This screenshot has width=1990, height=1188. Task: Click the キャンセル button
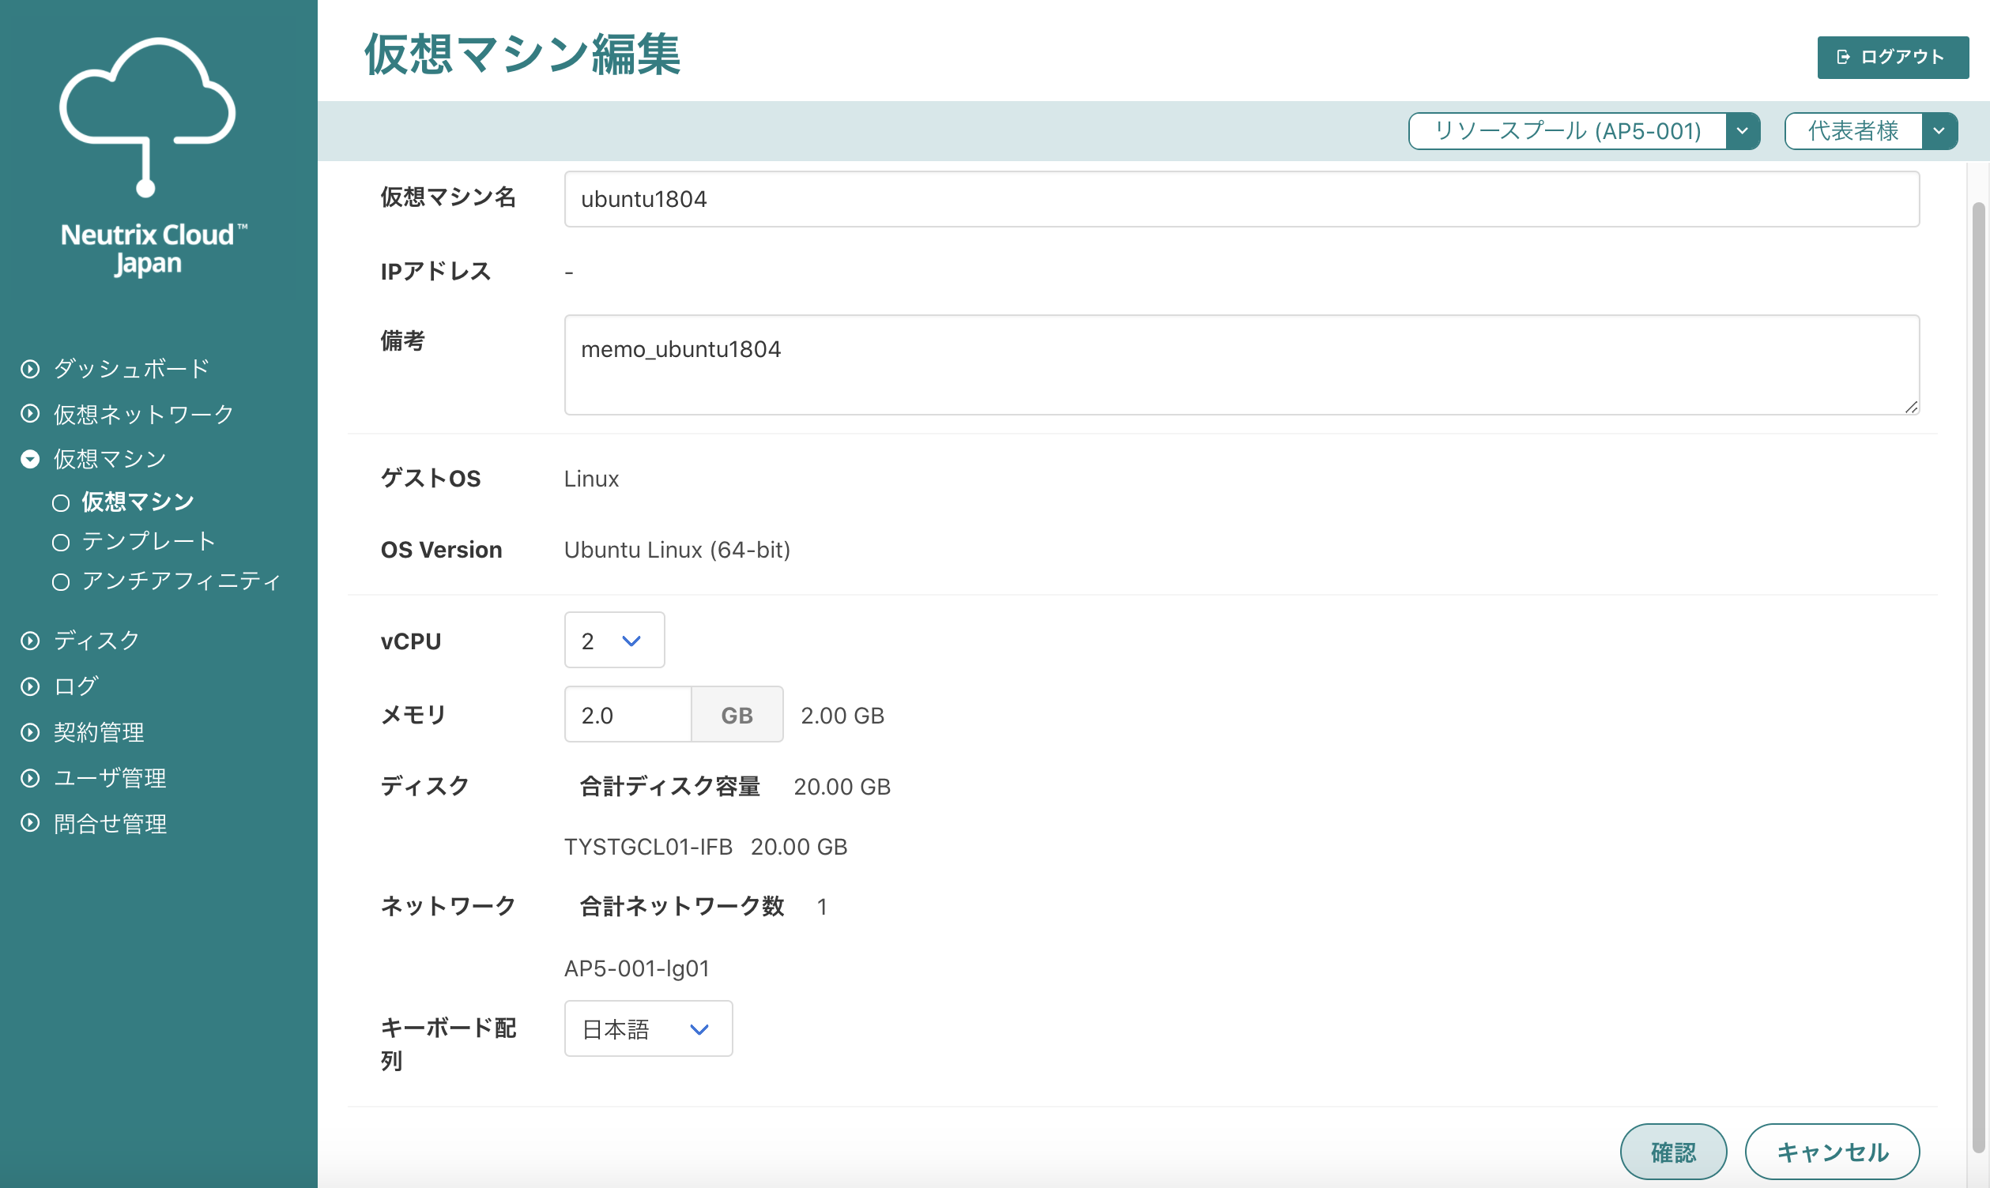point(1831,1151)
